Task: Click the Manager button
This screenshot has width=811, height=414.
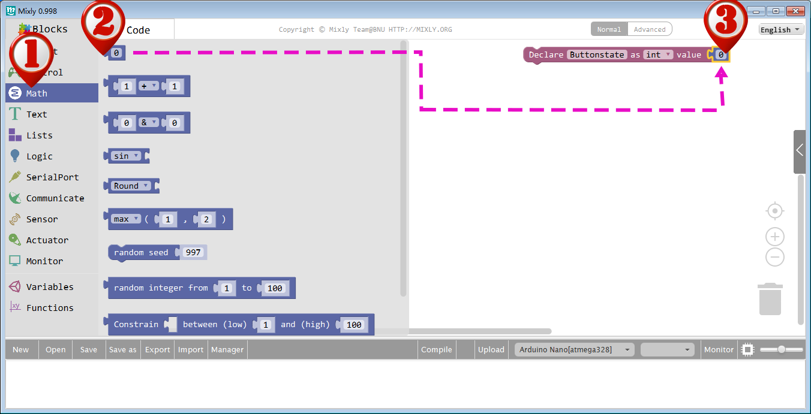Action: (x=227, y=349)
